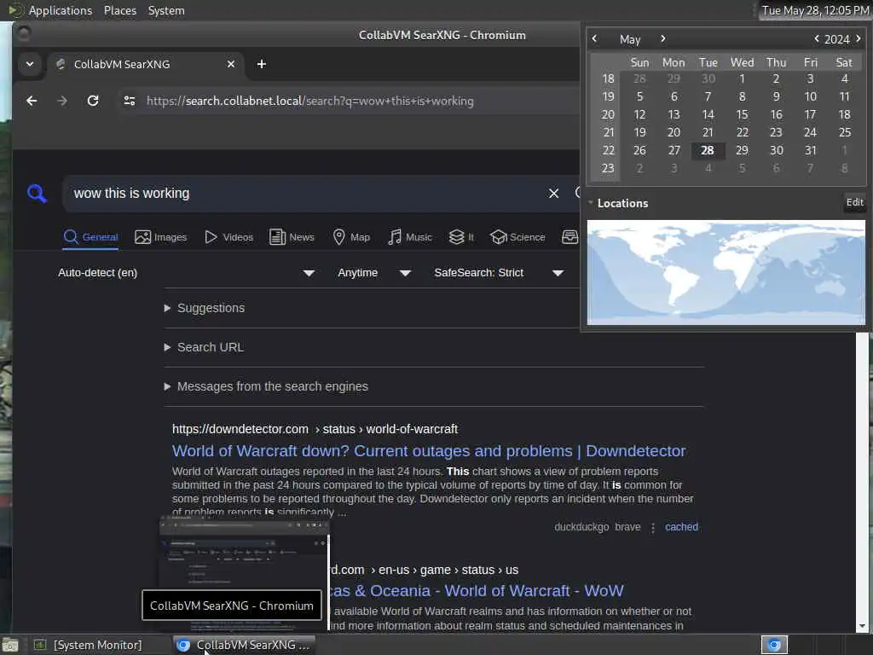Click the show desktop icon in taskbar

click(10, 645)
